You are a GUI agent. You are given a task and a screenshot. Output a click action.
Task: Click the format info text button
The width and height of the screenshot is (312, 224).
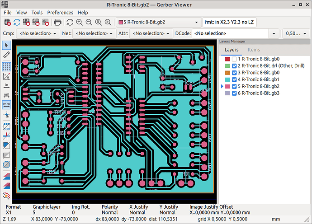pos(229,22)
